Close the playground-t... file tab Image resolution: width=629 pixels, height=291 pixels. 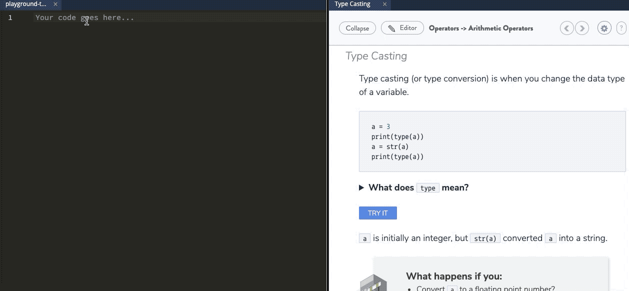[55, 4]
